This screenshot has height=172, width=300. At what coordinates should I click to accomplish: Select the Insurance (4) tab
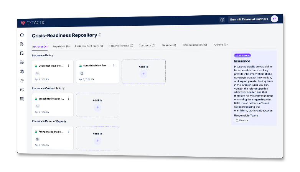40,47
